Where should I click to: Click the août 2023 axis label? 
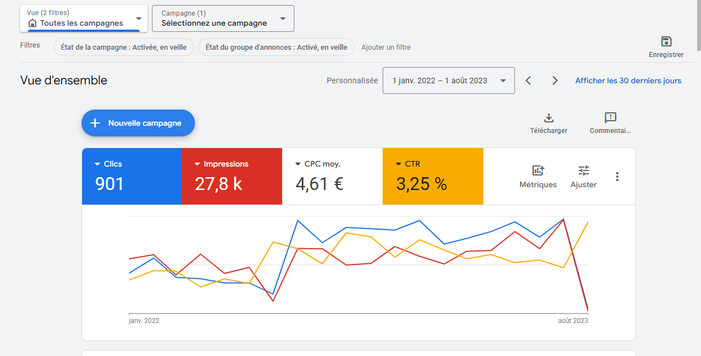click(x=573, y=321)
